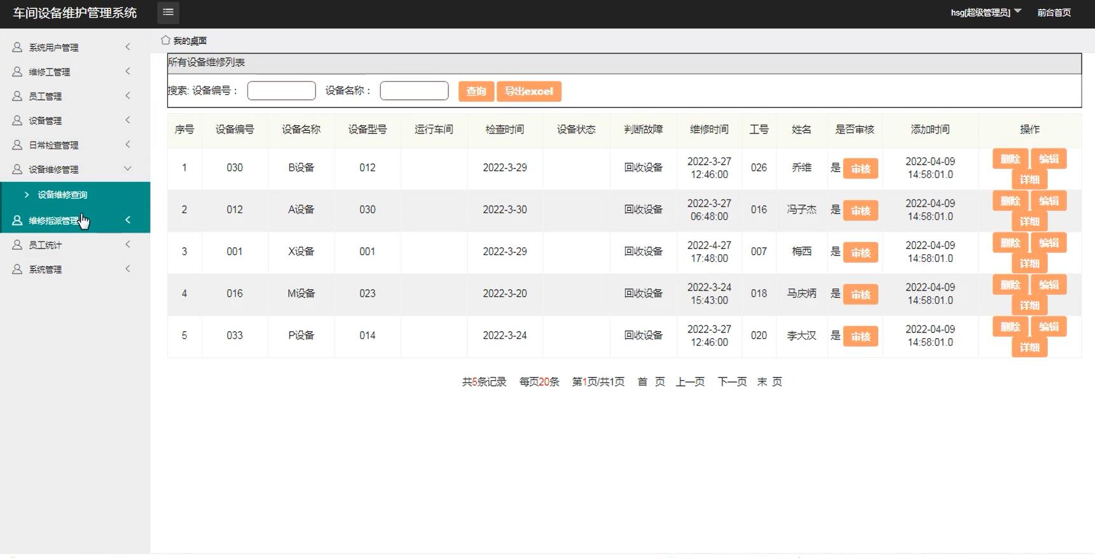Click the user icon next to 系统管理
The image size is (1095, 558).
point(17,269)
